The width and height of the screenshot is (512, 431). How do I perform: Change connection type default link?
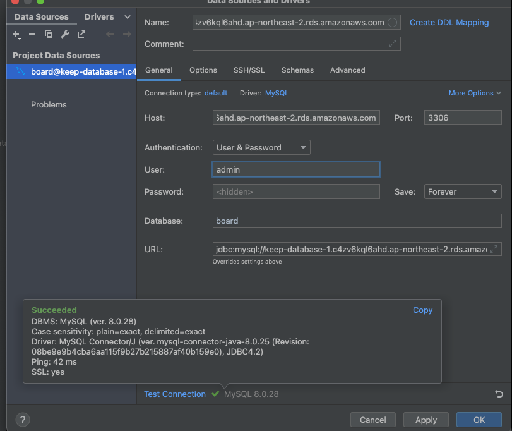[x=216, y=93]
